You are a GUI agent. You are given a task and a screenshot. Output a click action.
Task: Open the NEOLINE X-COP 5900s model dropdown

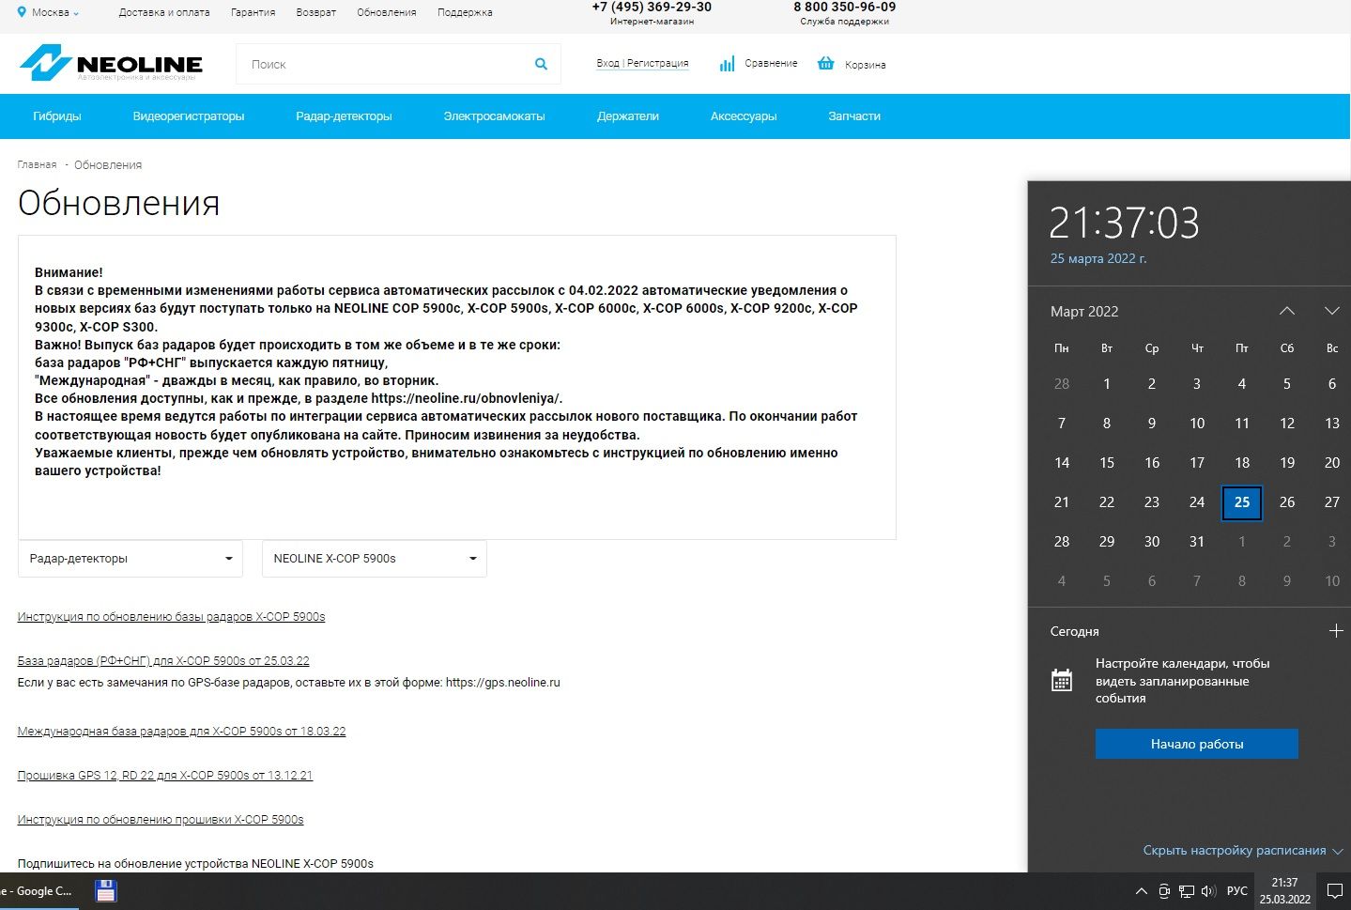pos(375,559)
